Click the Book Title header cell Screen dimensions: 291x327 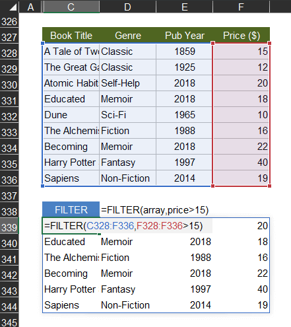[x=71, y=36]
